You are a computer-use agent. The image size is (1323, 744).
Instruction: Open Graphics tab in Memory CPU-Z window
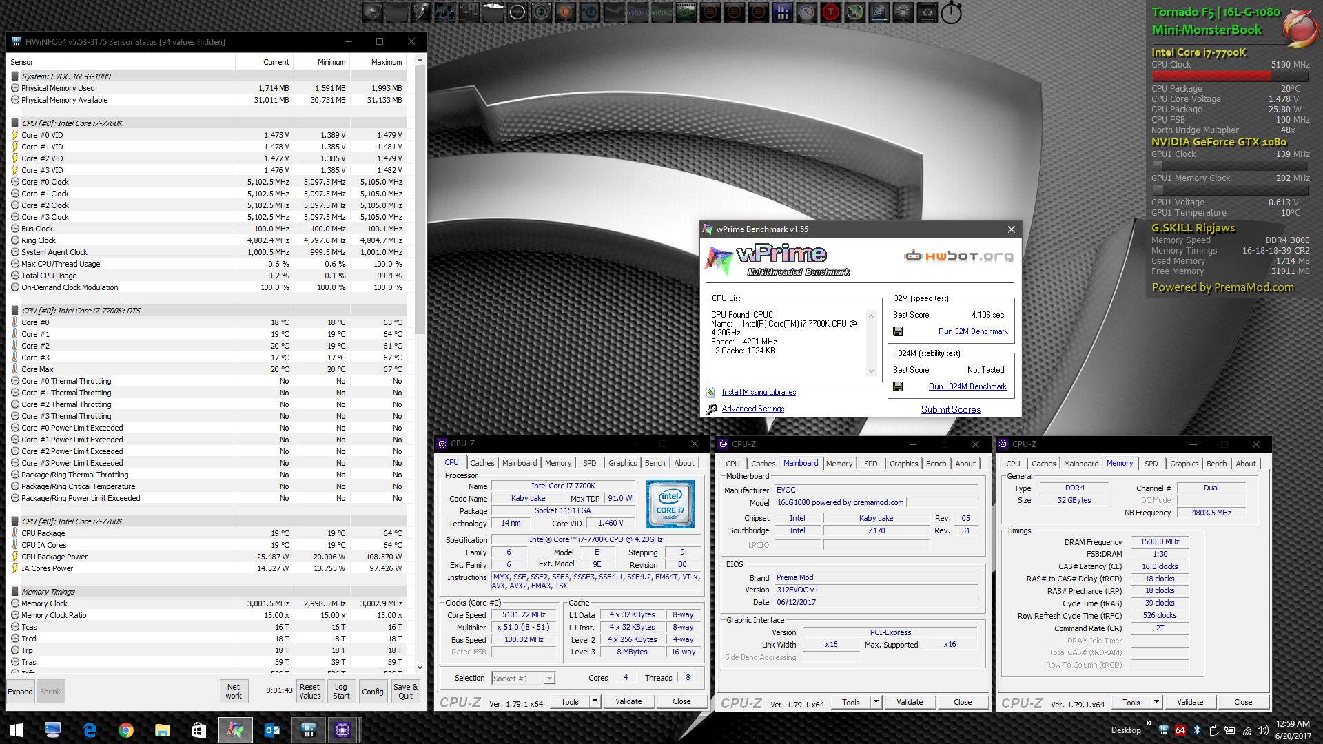tap(1184, 464)
